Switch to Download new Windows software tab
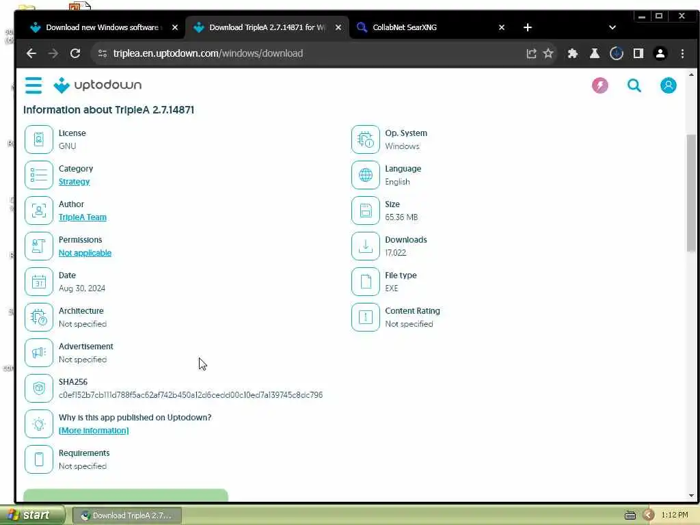700x525 pixels. [102, 27]
